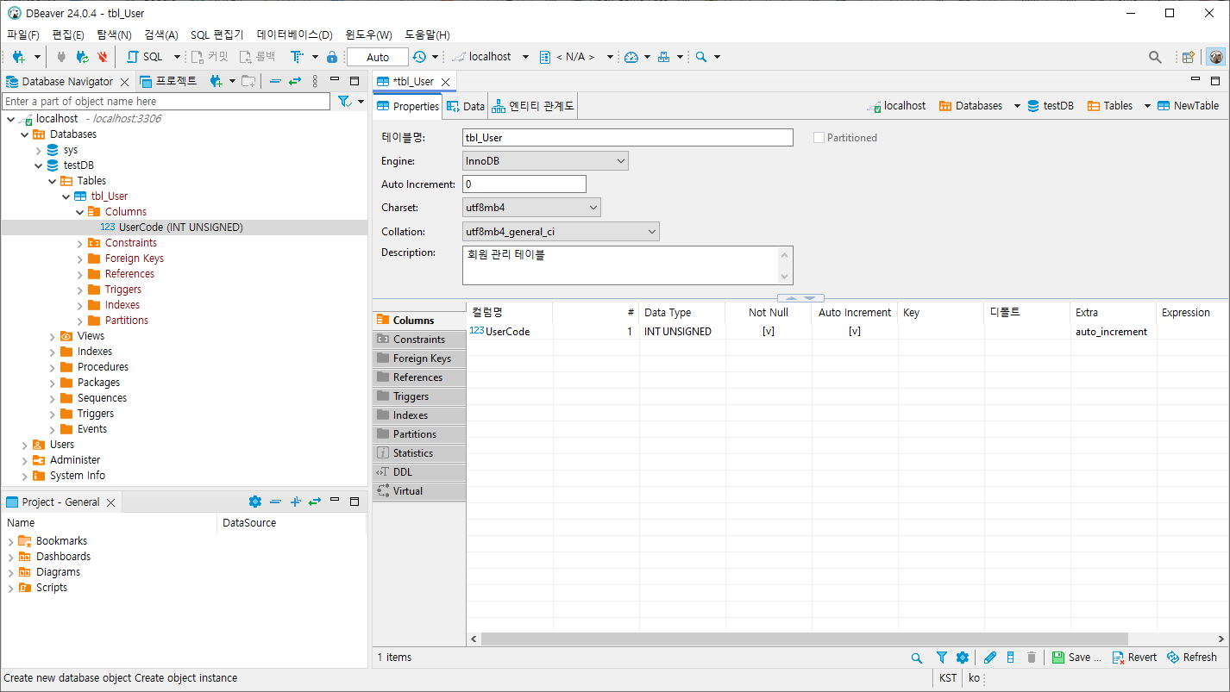Viewport: 1230px width, 692px height.
Task: Click the New Database Connection plug icon
Action: [18, 57]
